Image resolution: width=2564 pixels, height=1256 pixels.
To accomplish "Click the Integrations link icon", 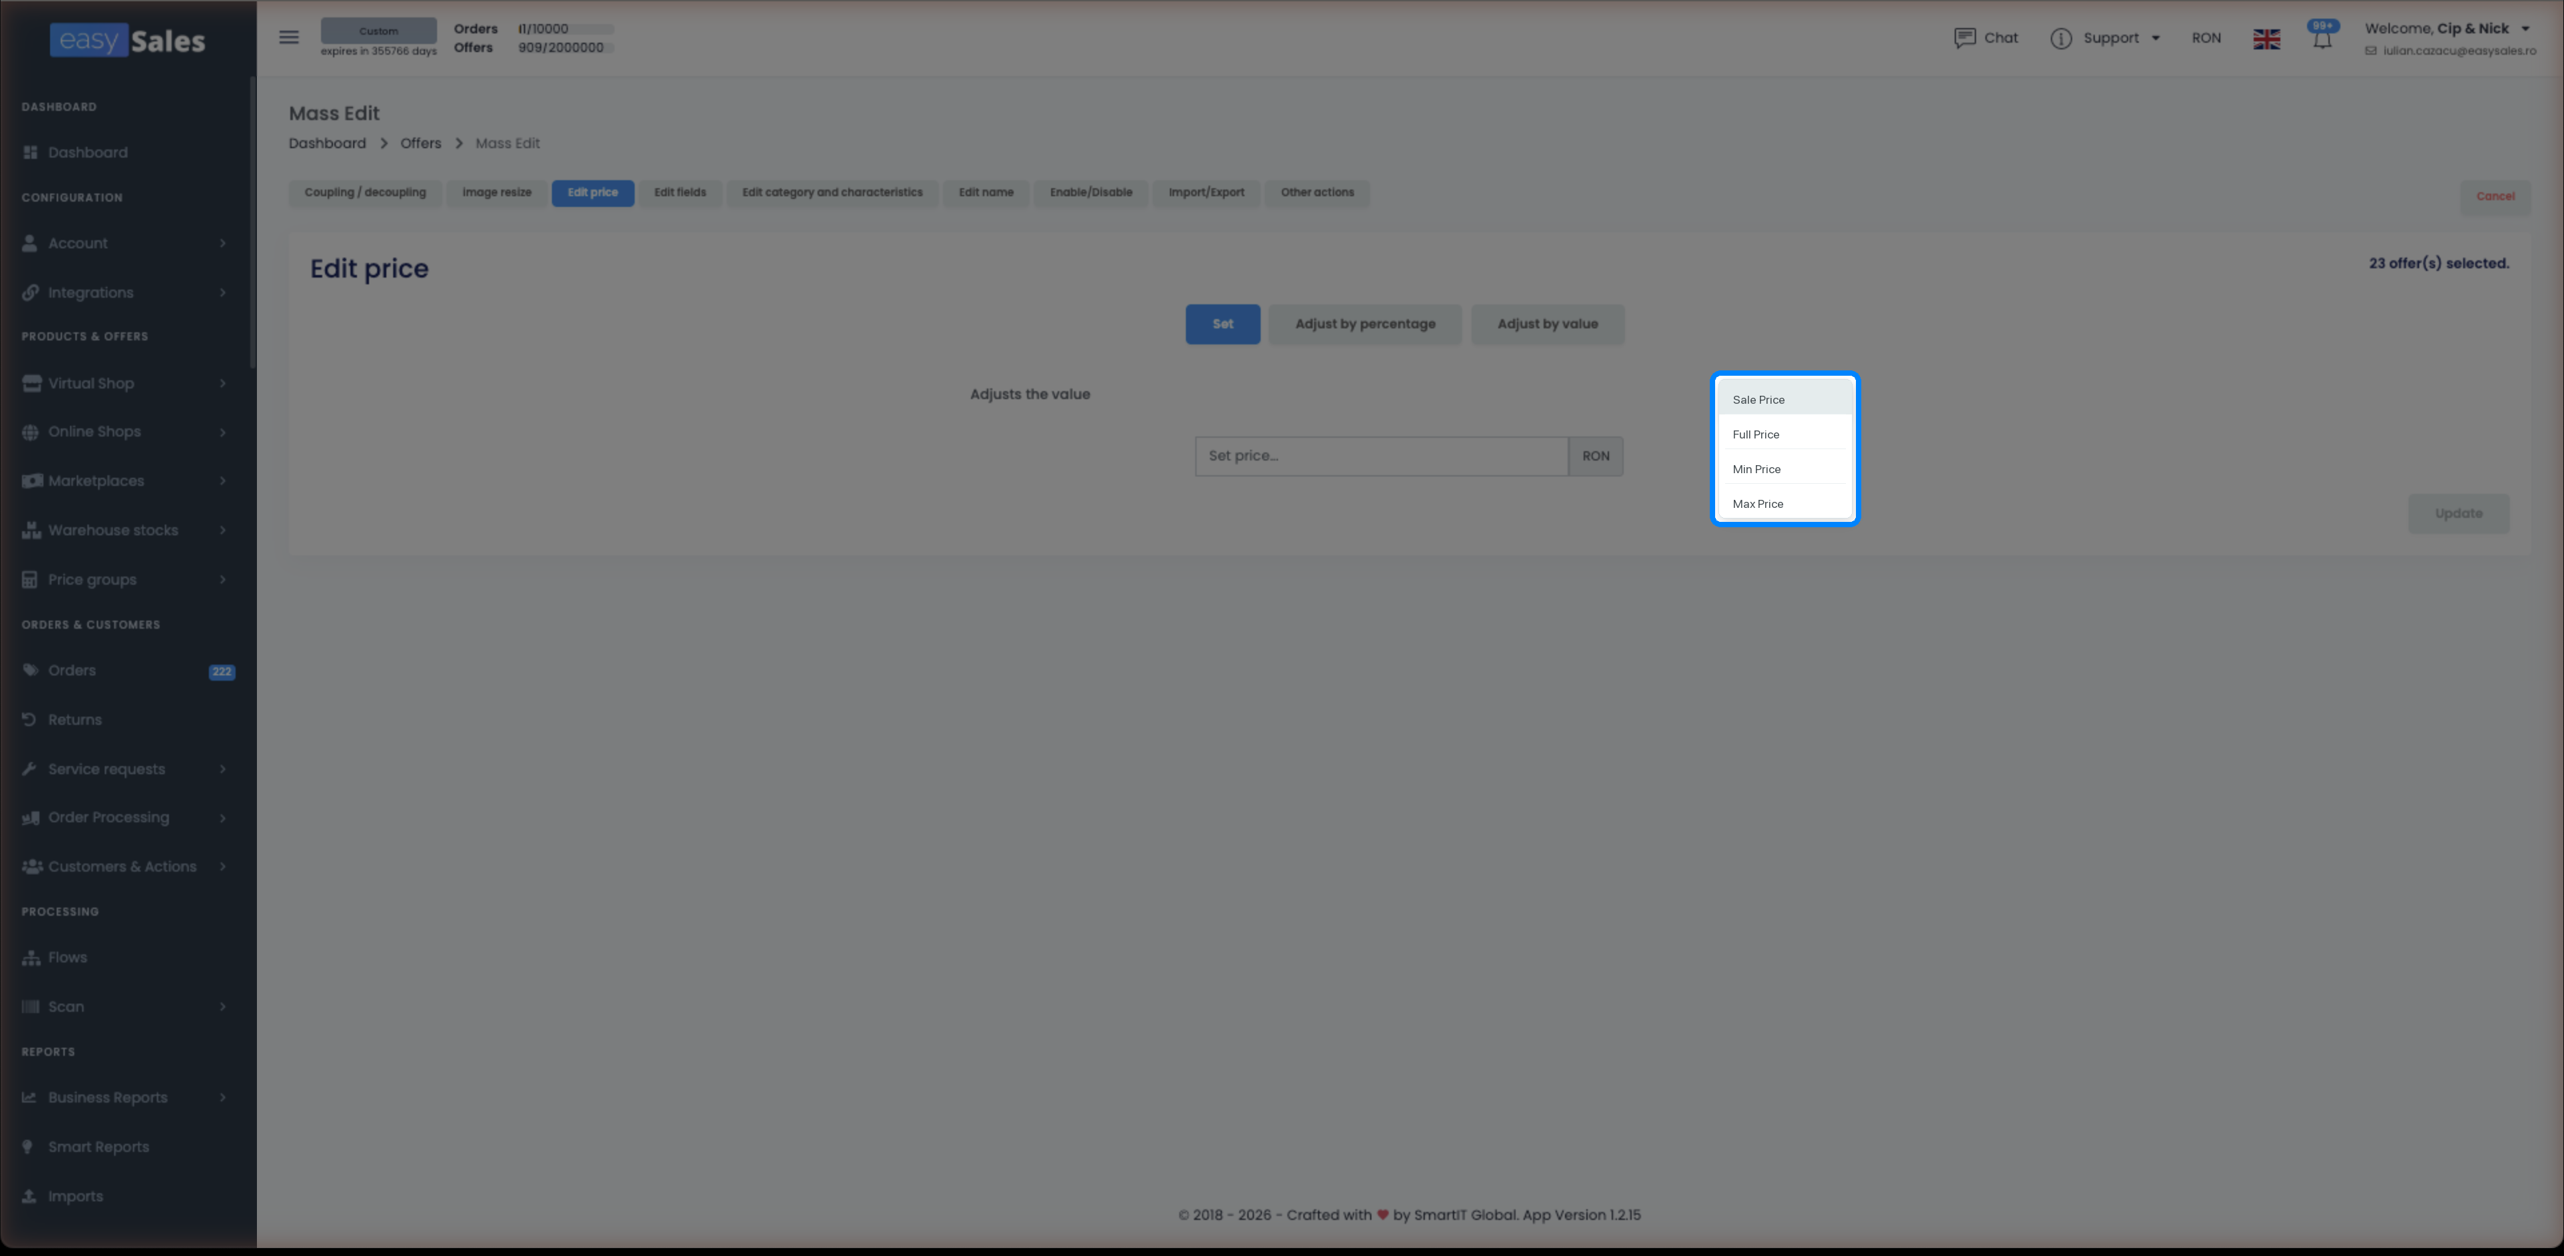I will coord(30,292).
